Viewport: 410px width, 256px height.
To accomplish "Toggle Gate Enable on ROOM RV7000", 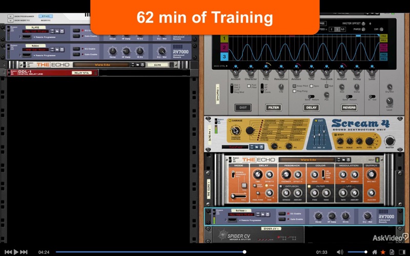I will pos(76,54).
